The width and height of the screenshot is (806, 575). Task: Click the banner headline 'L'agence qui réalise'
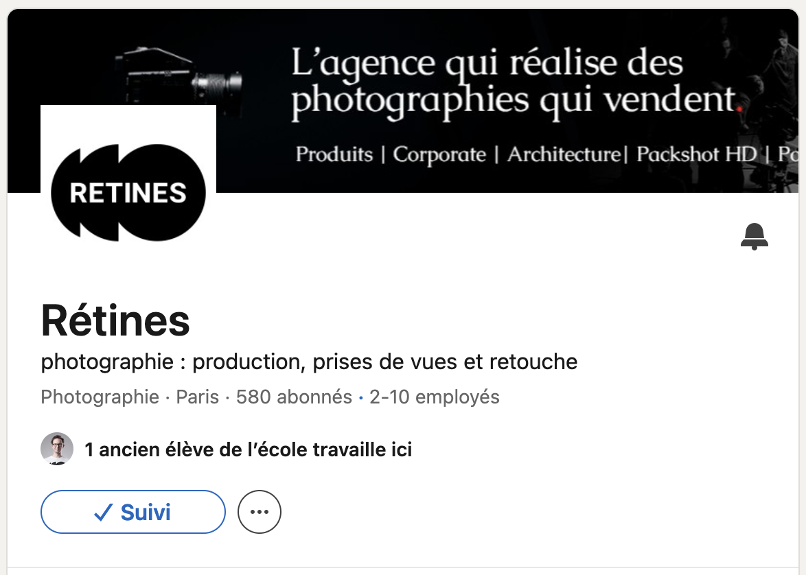pyautogui.click(x=487, y=64)
